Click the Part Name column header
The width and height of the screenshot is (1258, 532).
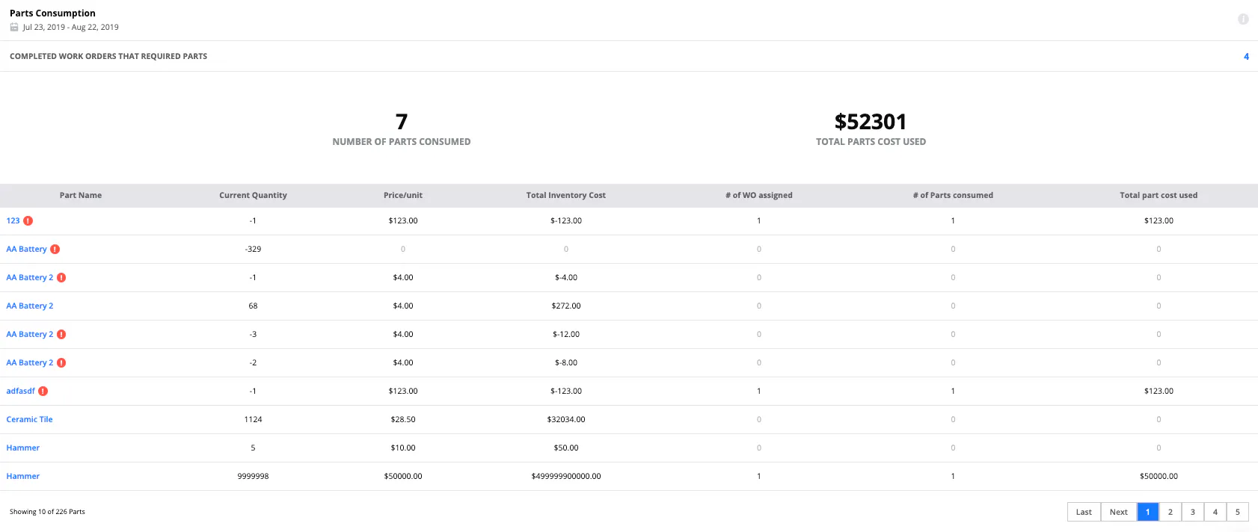point(81,195)
